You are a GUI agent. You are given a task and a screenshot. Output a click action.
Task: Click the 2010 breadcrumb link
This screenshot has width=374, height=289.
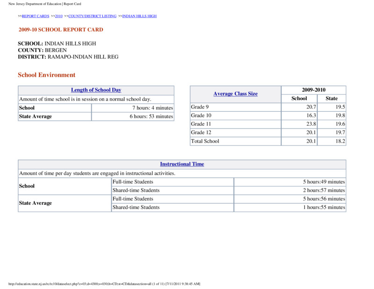point(59,16)
